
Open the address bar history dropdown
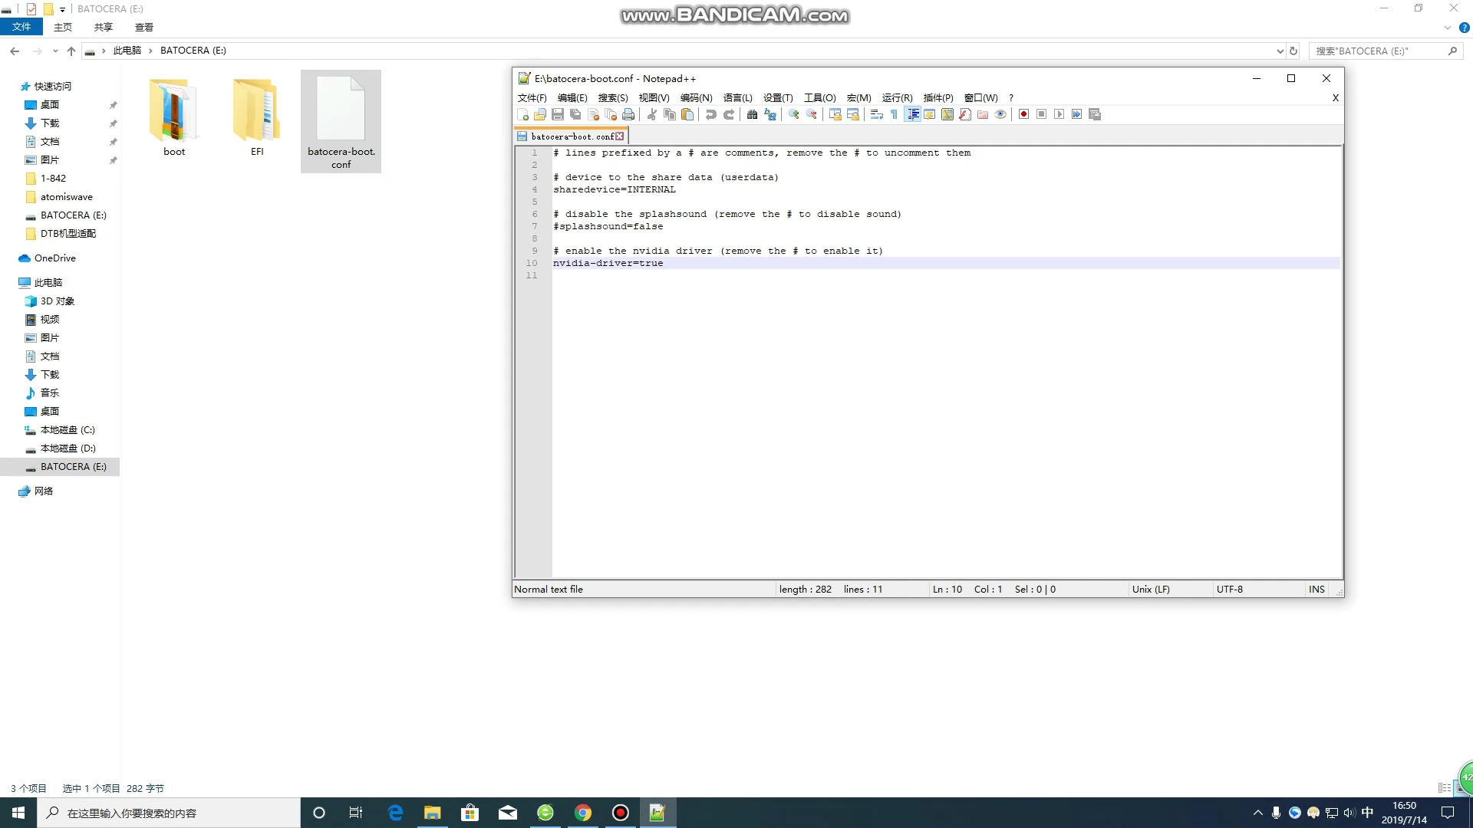pyautogui.click(x=1280, y=51)
